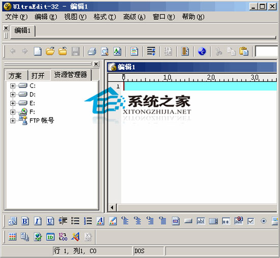Open the 格式(T) menu
The image size is (280, 258).
(105, 17)
